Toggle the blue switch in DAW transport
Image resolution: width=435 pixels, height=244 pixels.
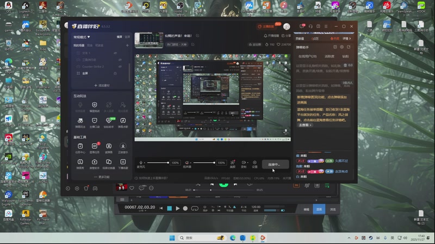[x=283, y=210]
